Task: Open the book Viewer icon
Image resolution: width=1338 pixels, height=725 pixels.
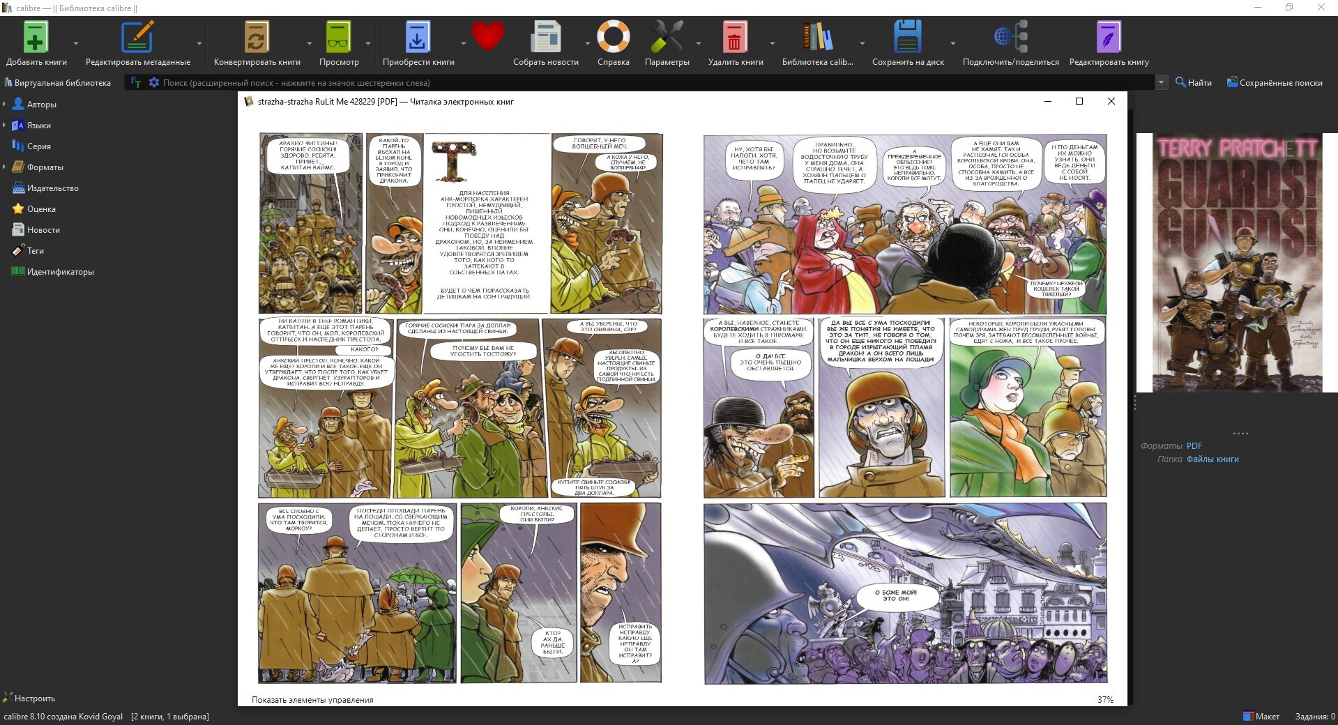Action: (339, 38)
